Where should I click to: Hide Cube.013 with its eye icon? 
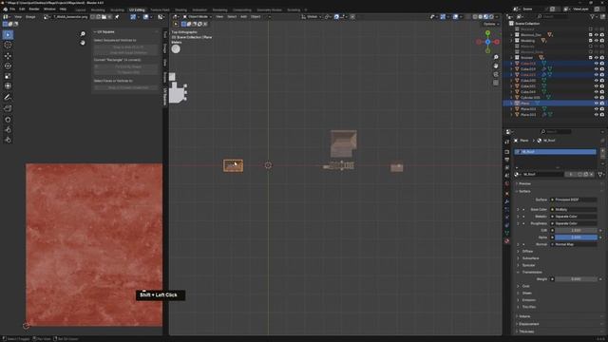click(597, 64)
